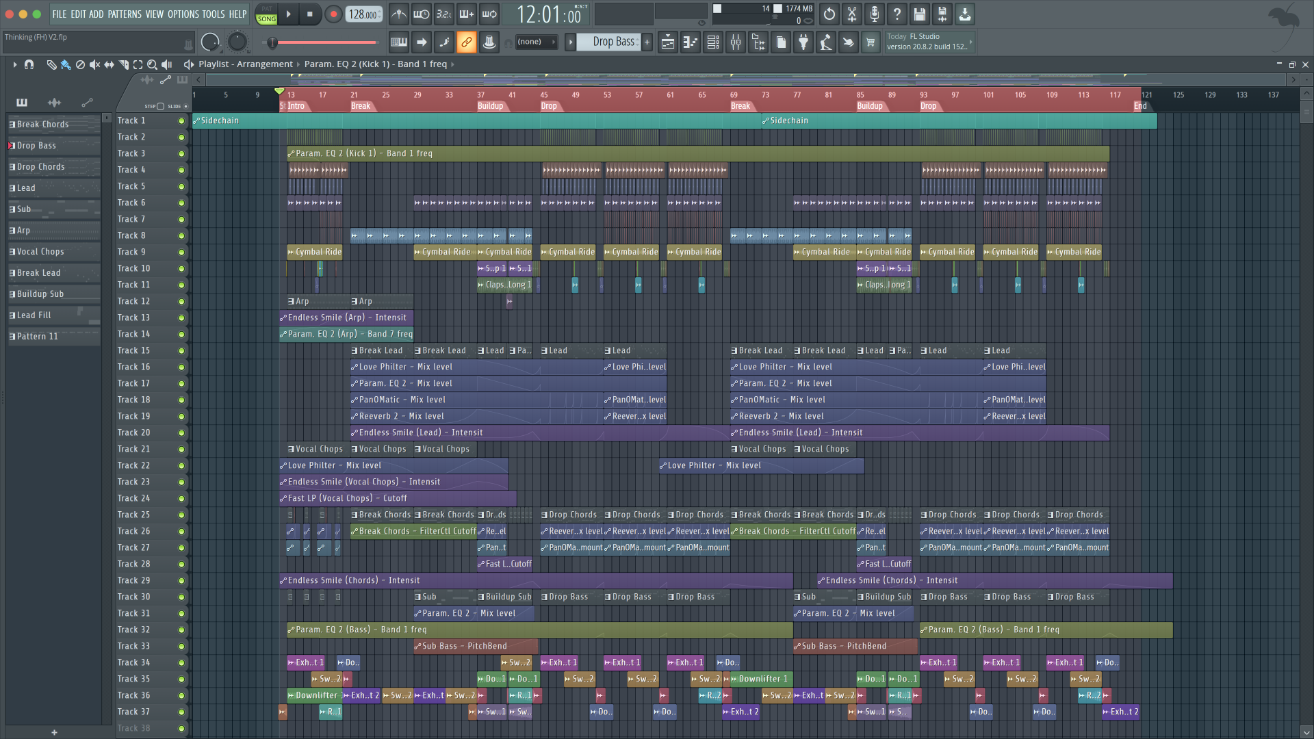1314x739 pixels.
Task: Click the Playlist - Arrangement title
Action: pyautogui.click(x=246, y=64)
